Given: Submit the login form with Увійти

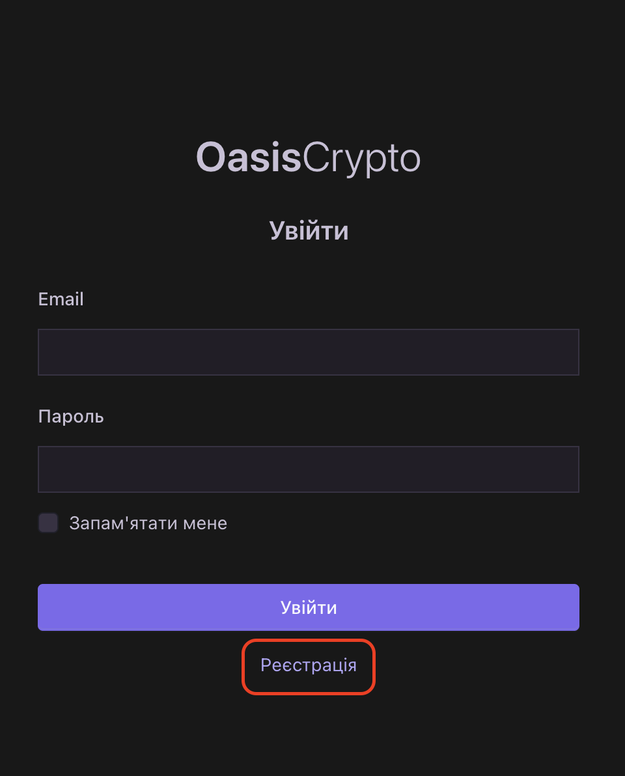Looking at the screenshot, I should 309,607.
